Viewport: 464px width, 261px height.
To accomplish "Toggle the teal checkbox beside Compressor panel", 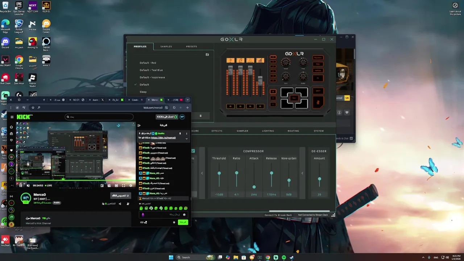I will tap(193, 151).
